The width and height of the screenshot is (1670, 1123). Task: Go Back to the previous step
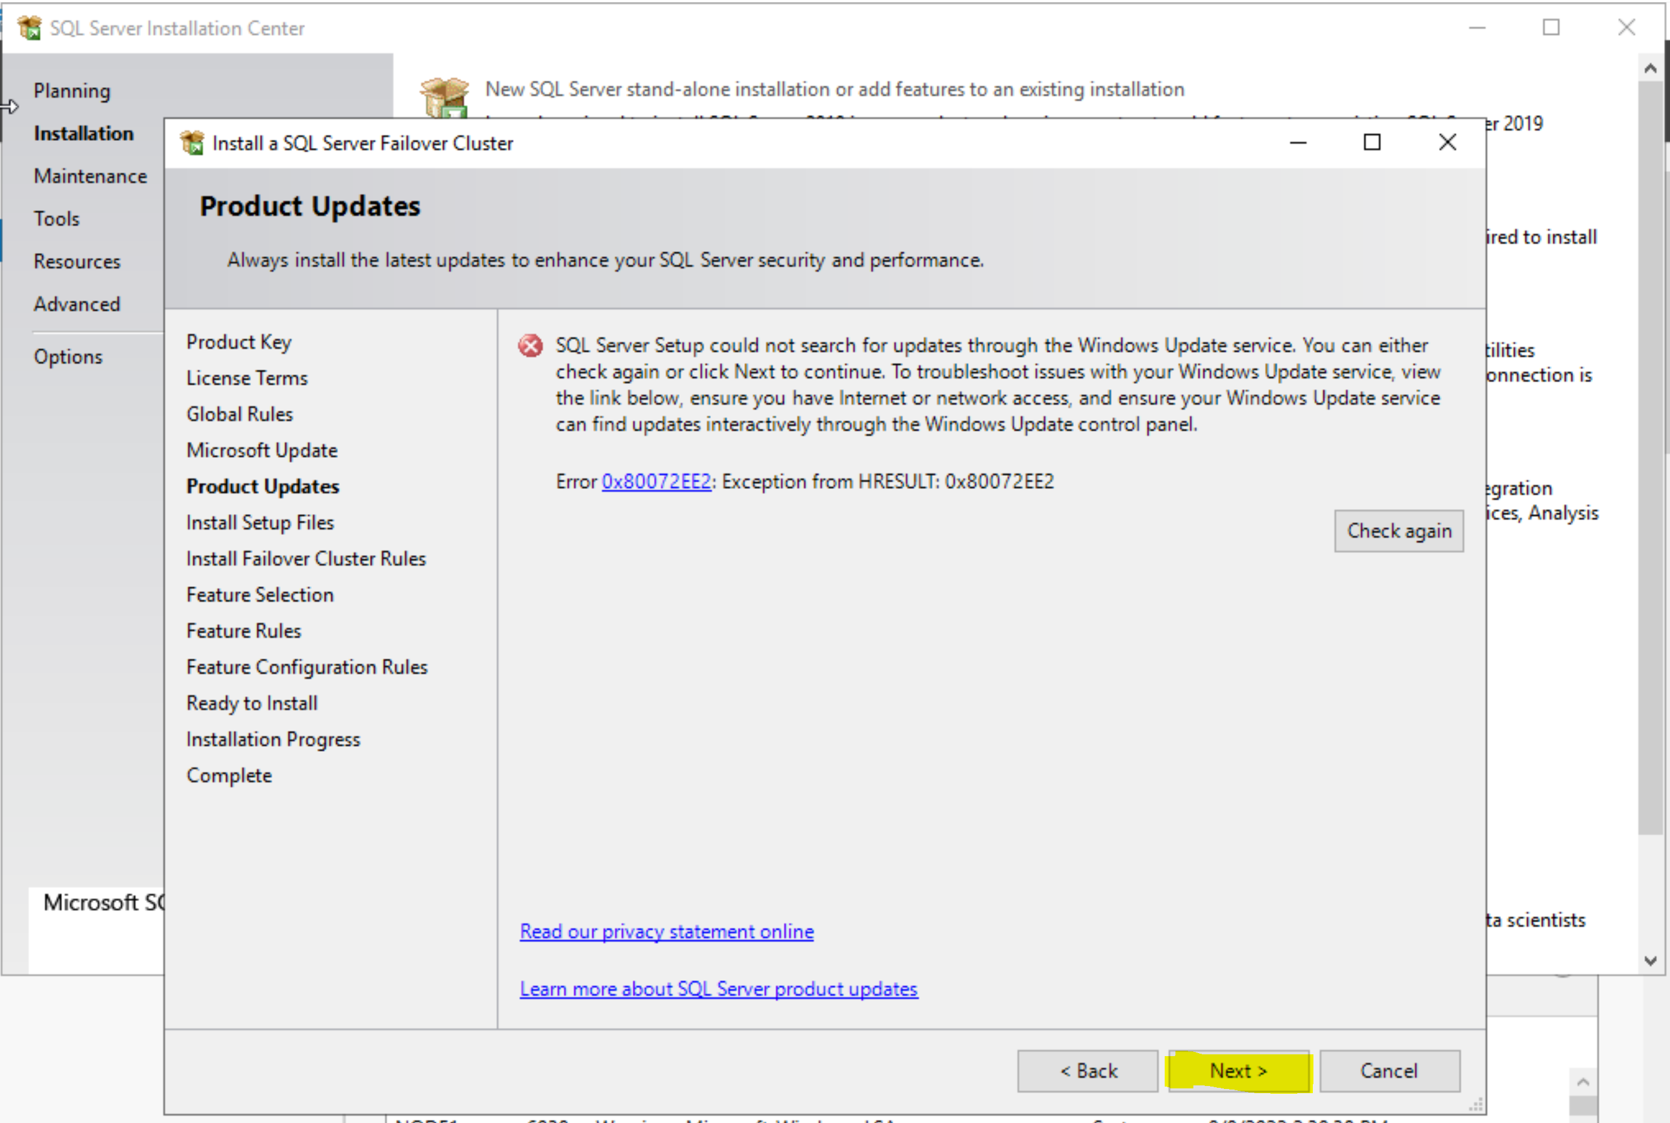pyautogui.click(x=1088, y=1070)
